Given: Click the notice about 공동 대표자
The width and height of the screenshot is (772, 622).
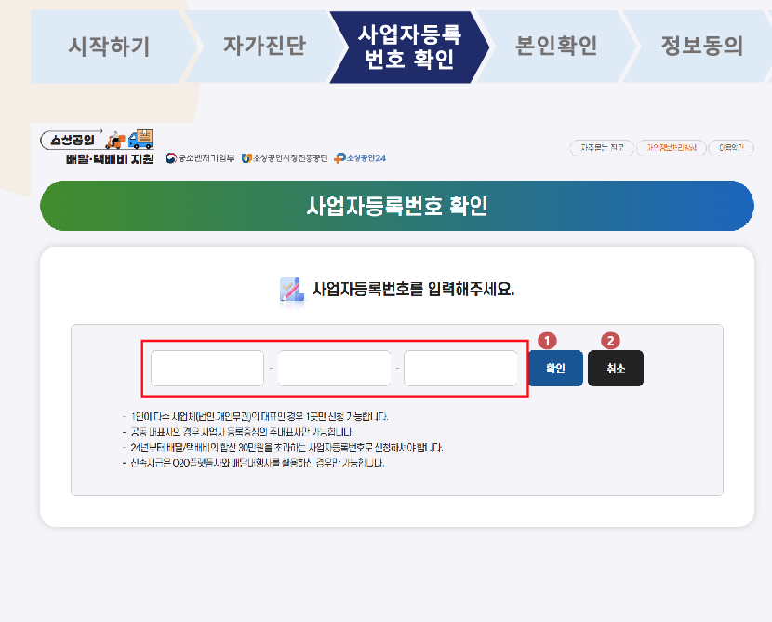Looking at the screenshot, I should coord(242,432).
